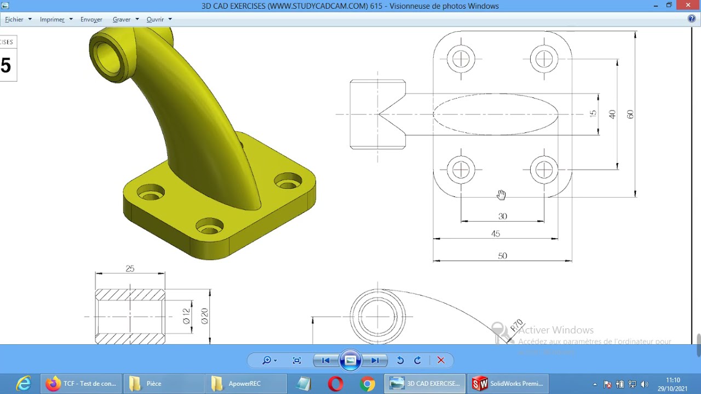Select the 3D CAD EXERCISE taskbar button
Screen dimensions: 701x394
(426, 384)
